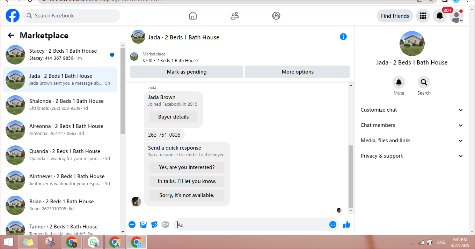Click Mark as pending button
The width and height of the screenshot is (475, 249).
coord(187,72)
